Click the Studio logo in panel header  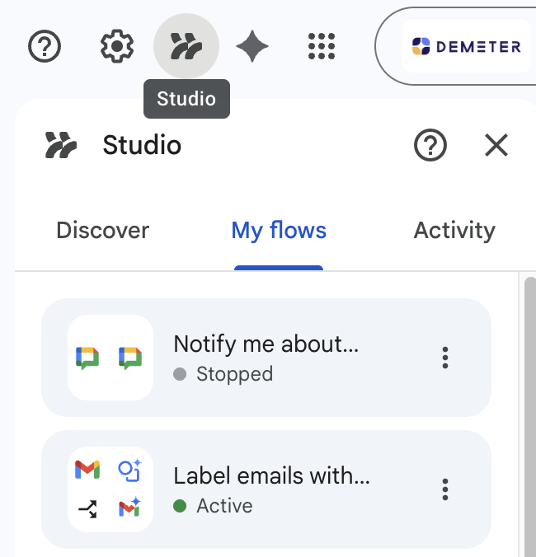pyautogui.click(x=61, y=146)
